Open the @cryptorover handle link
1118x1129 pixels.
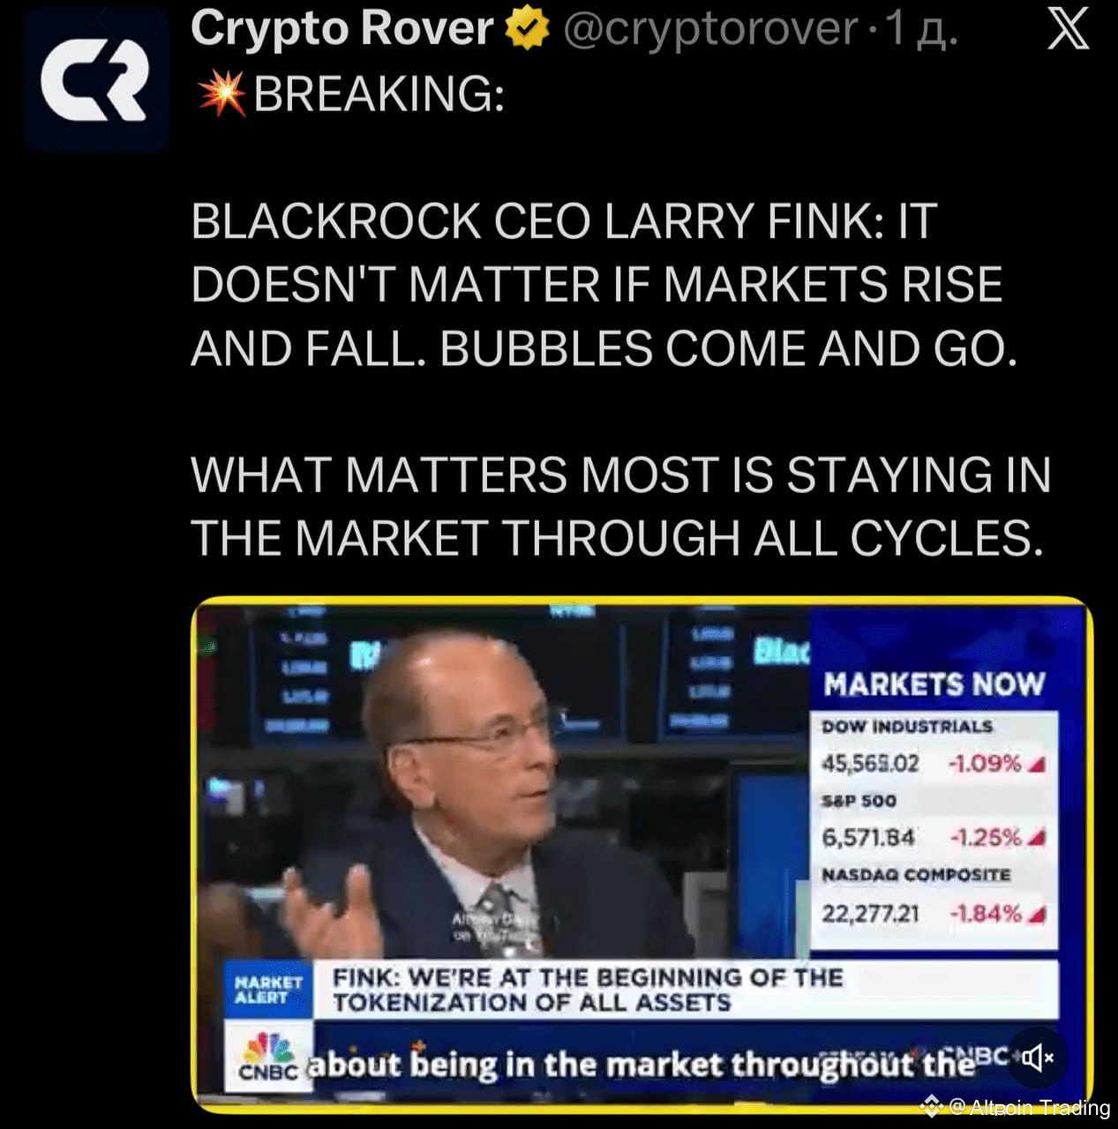(710, 29)
